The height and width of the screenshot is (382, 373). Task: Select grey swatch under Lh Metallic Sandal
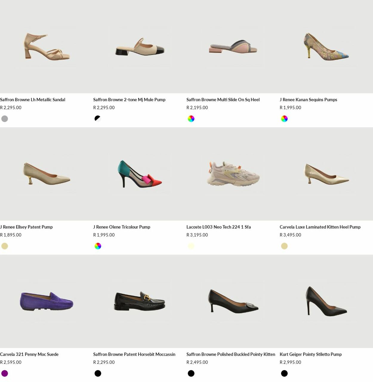pos(4,119)
